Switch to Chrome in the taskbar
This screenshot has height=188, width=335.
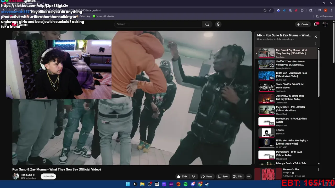click(x=200, y=184)
